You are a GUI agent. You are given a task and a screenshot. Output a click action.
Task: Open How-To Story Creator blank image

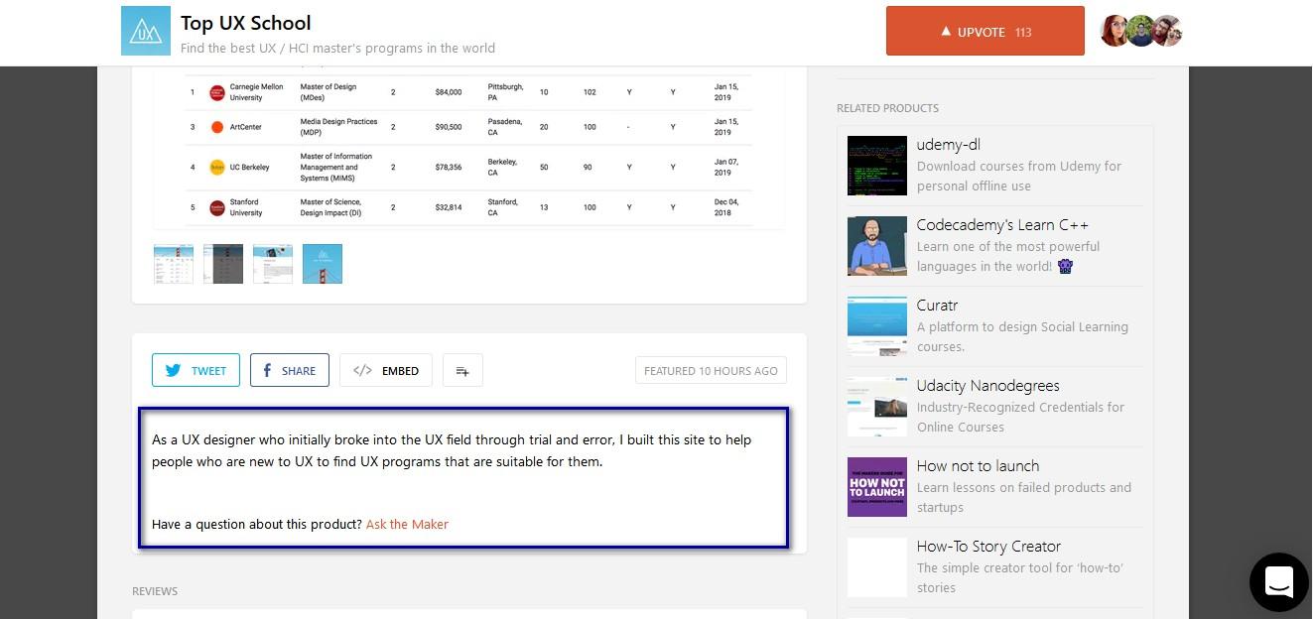coord(877,567)
